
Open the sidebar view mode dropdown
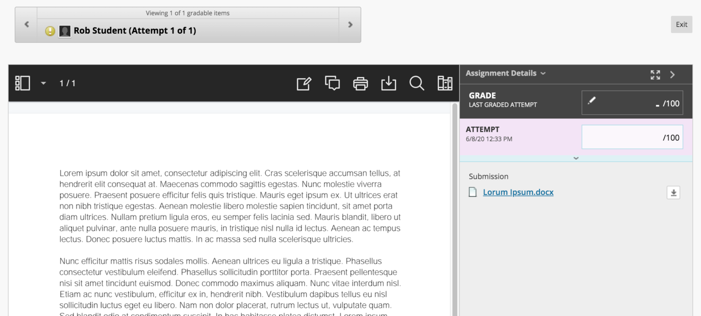[x=43, y=83]
